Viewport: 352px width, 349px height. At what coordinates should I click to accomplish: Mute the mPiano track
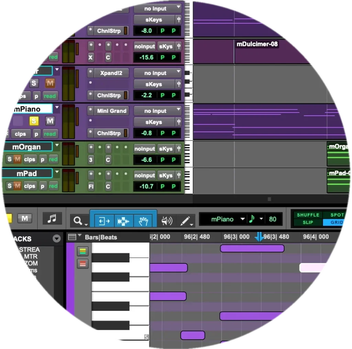[x=50, y=121]
